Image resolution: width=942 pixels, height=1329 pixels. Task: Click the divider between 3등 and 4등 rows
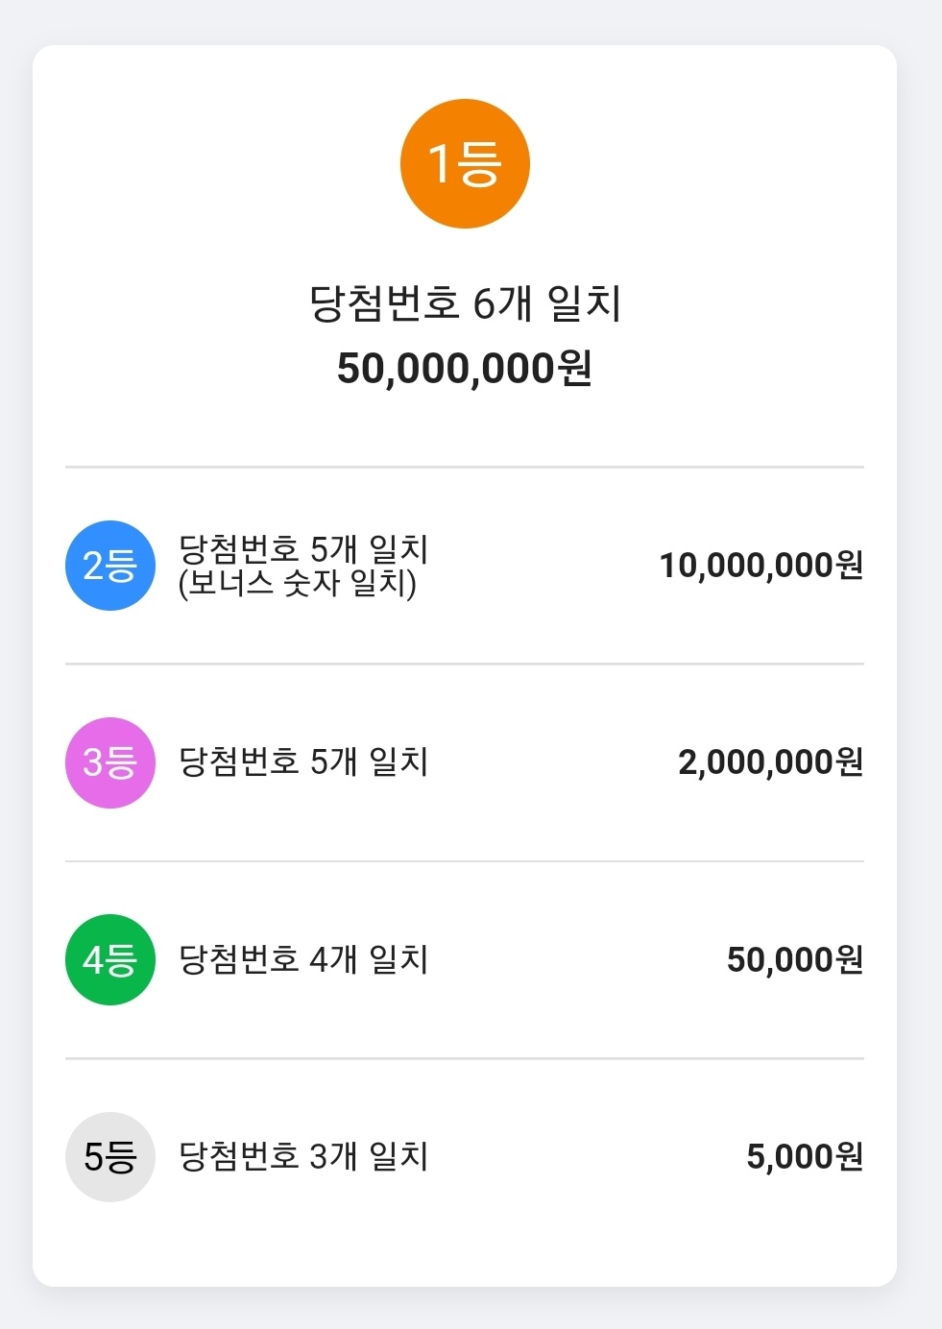[x=465, y=861]
